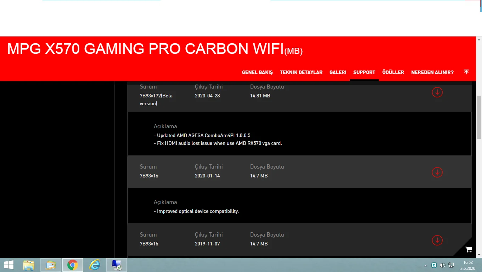Click the network status tray icon
This screenshot has width=482, height=272.
coord(451,265)
